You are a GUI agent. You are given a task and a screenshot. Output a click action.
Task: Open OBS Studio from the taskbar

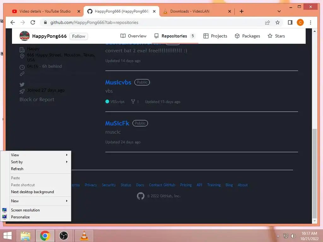pyautogui.click(x=64, y=236)
